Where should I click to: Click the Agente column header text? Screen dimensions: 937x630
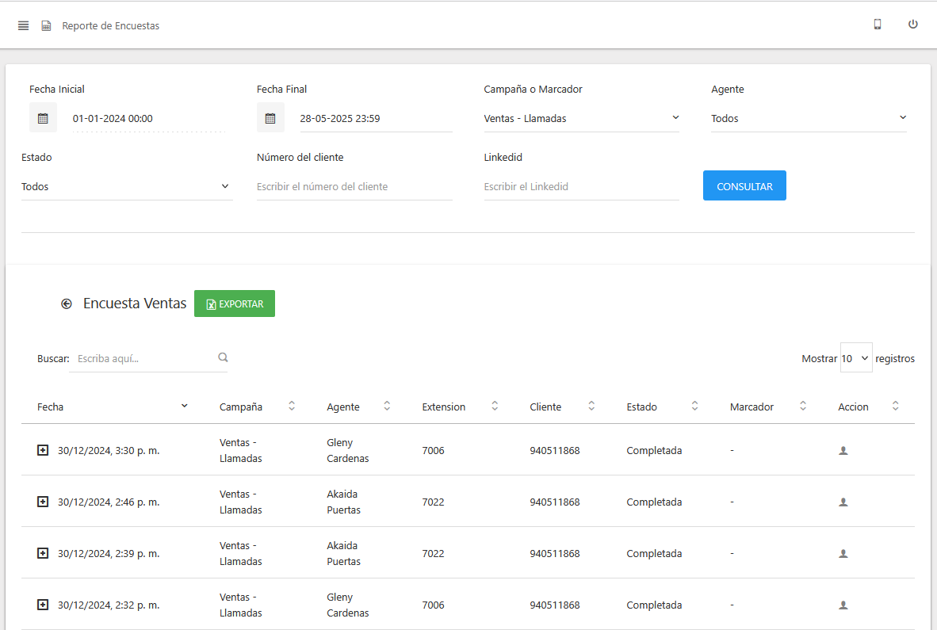point(343,407)
